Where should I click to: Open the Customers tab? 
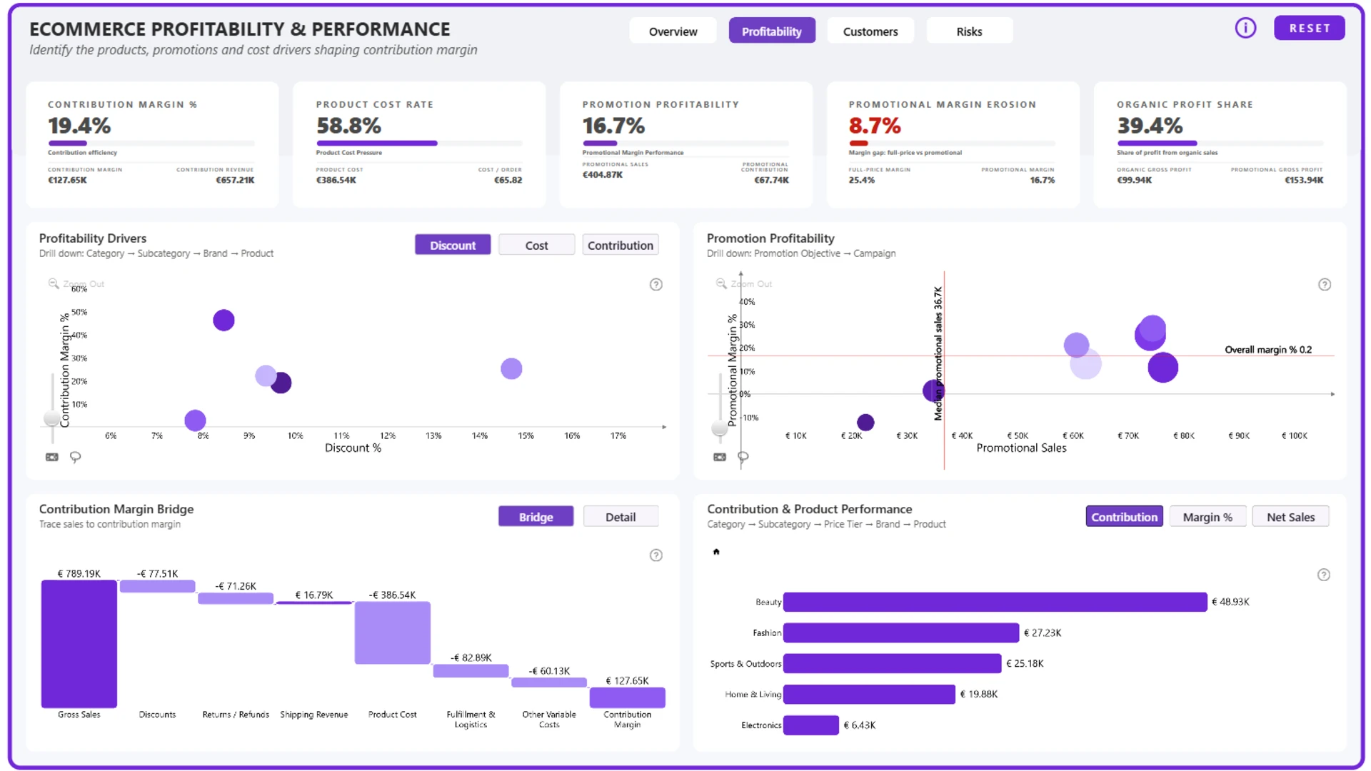(870, 31)
